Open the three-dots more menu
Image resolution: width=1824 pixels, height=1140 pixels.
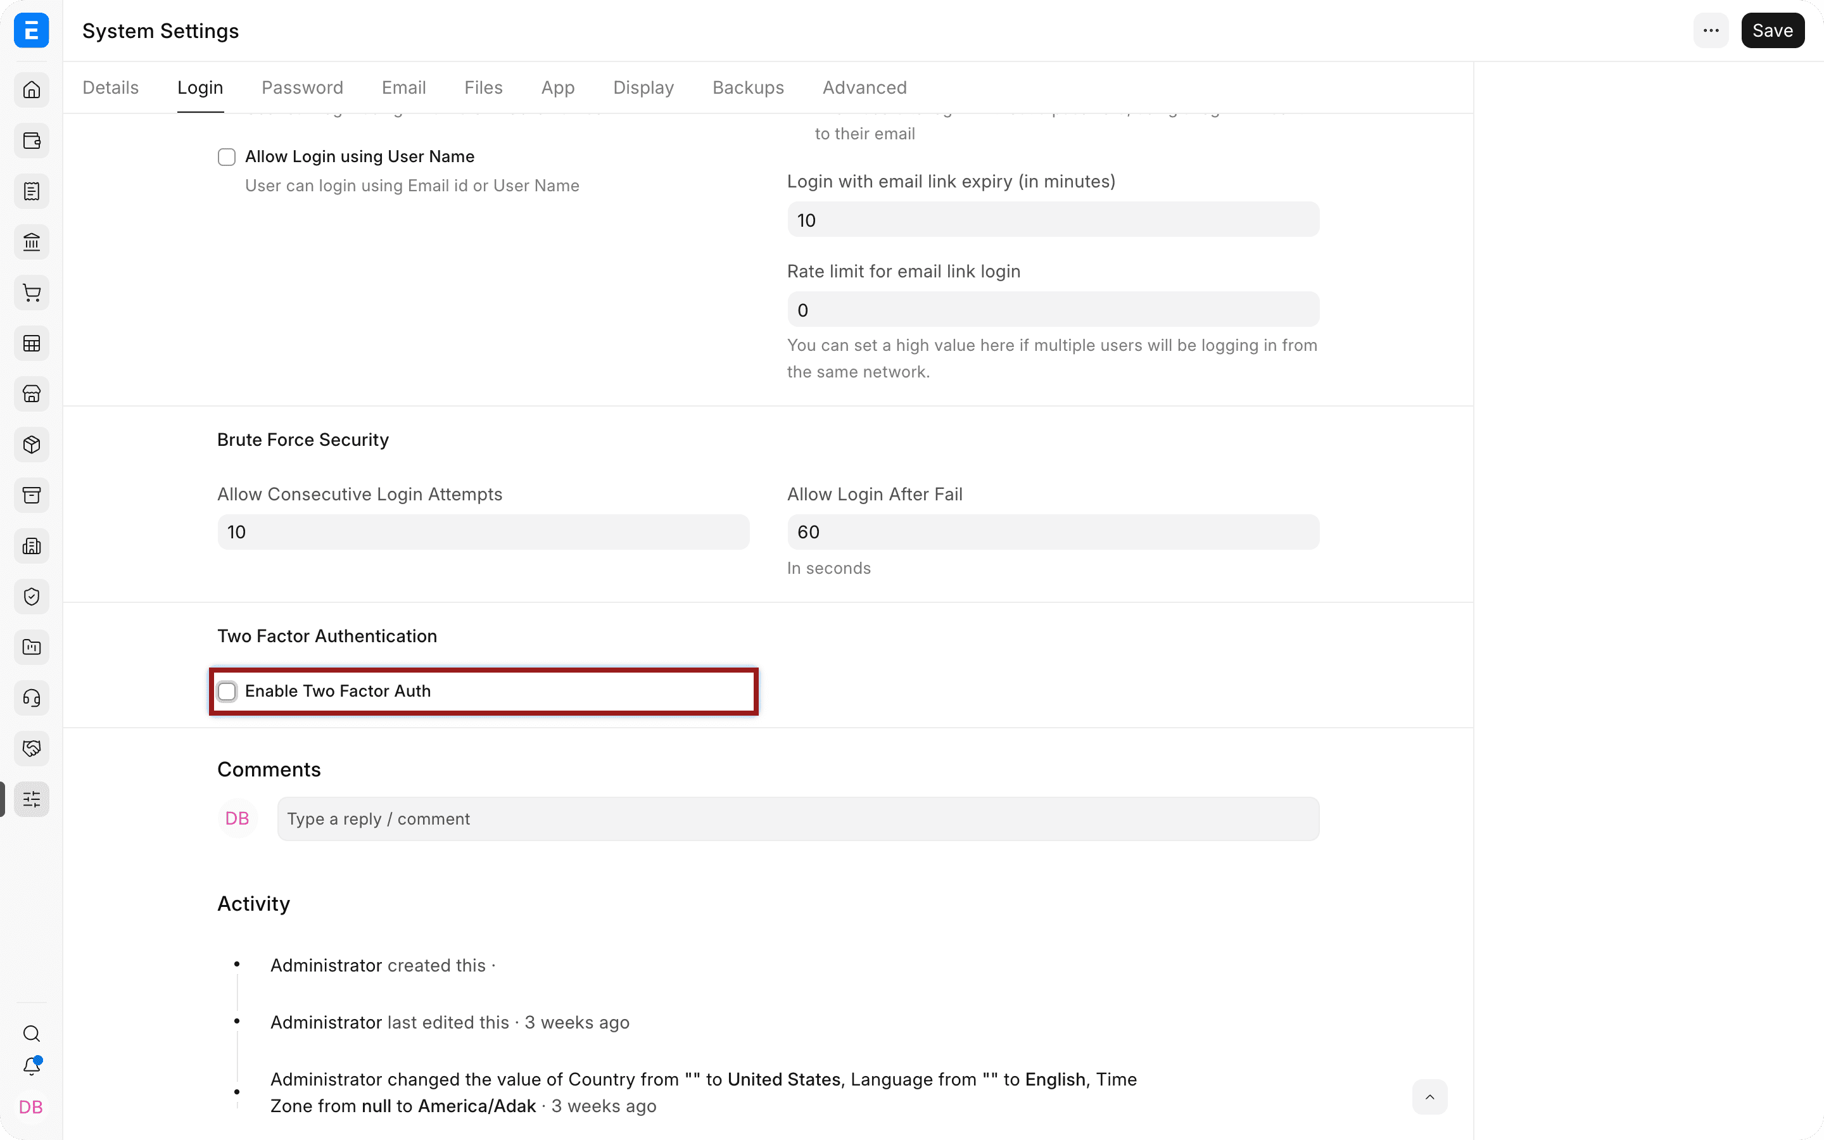pyautogui.click(x=1711, y=31)
